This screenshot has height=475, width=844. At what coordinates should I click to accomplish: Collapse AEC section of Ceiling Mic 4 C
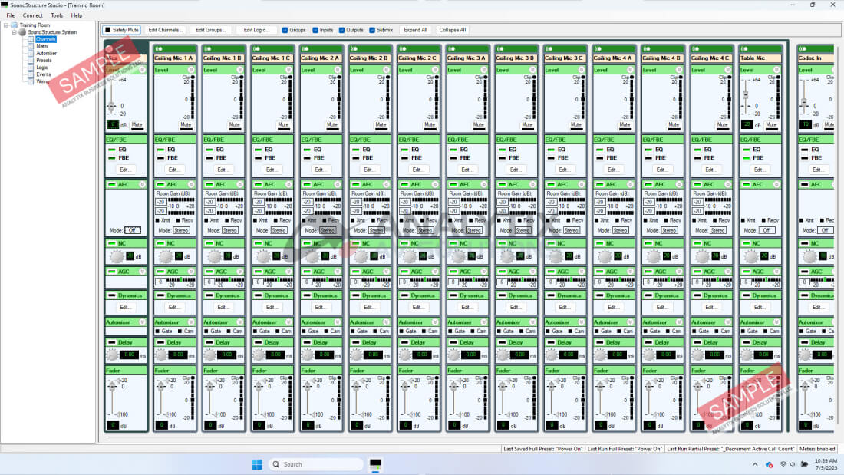click(727, 184)
